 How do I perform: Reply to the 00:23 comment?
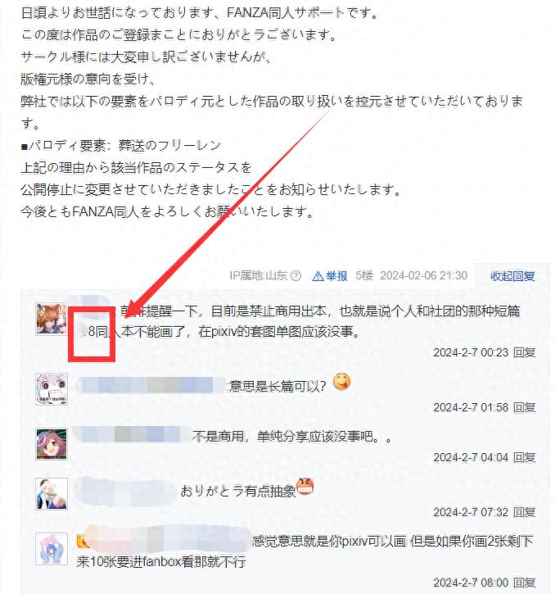click(x=525, y=352)
